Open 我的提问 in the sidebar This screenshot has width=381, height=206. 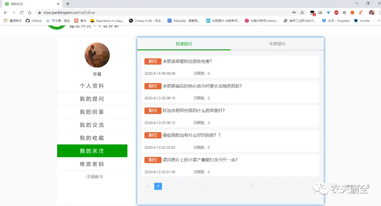point(92,99)
